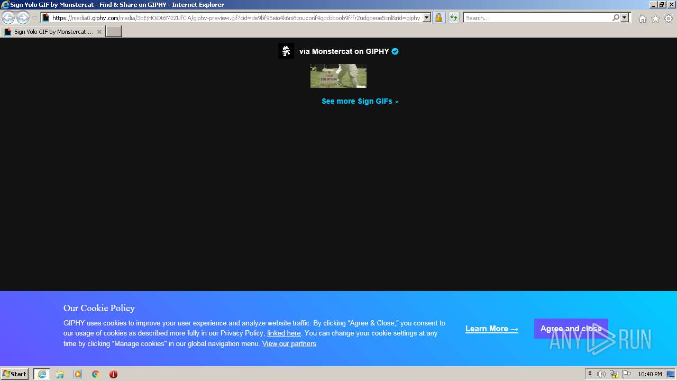Open a new blank tab
Viewport: 677px width, 381px height.
(114, 32)
